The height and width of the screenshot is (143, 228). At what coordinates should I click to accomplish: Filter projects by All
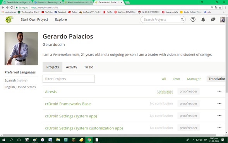point(164,79)
